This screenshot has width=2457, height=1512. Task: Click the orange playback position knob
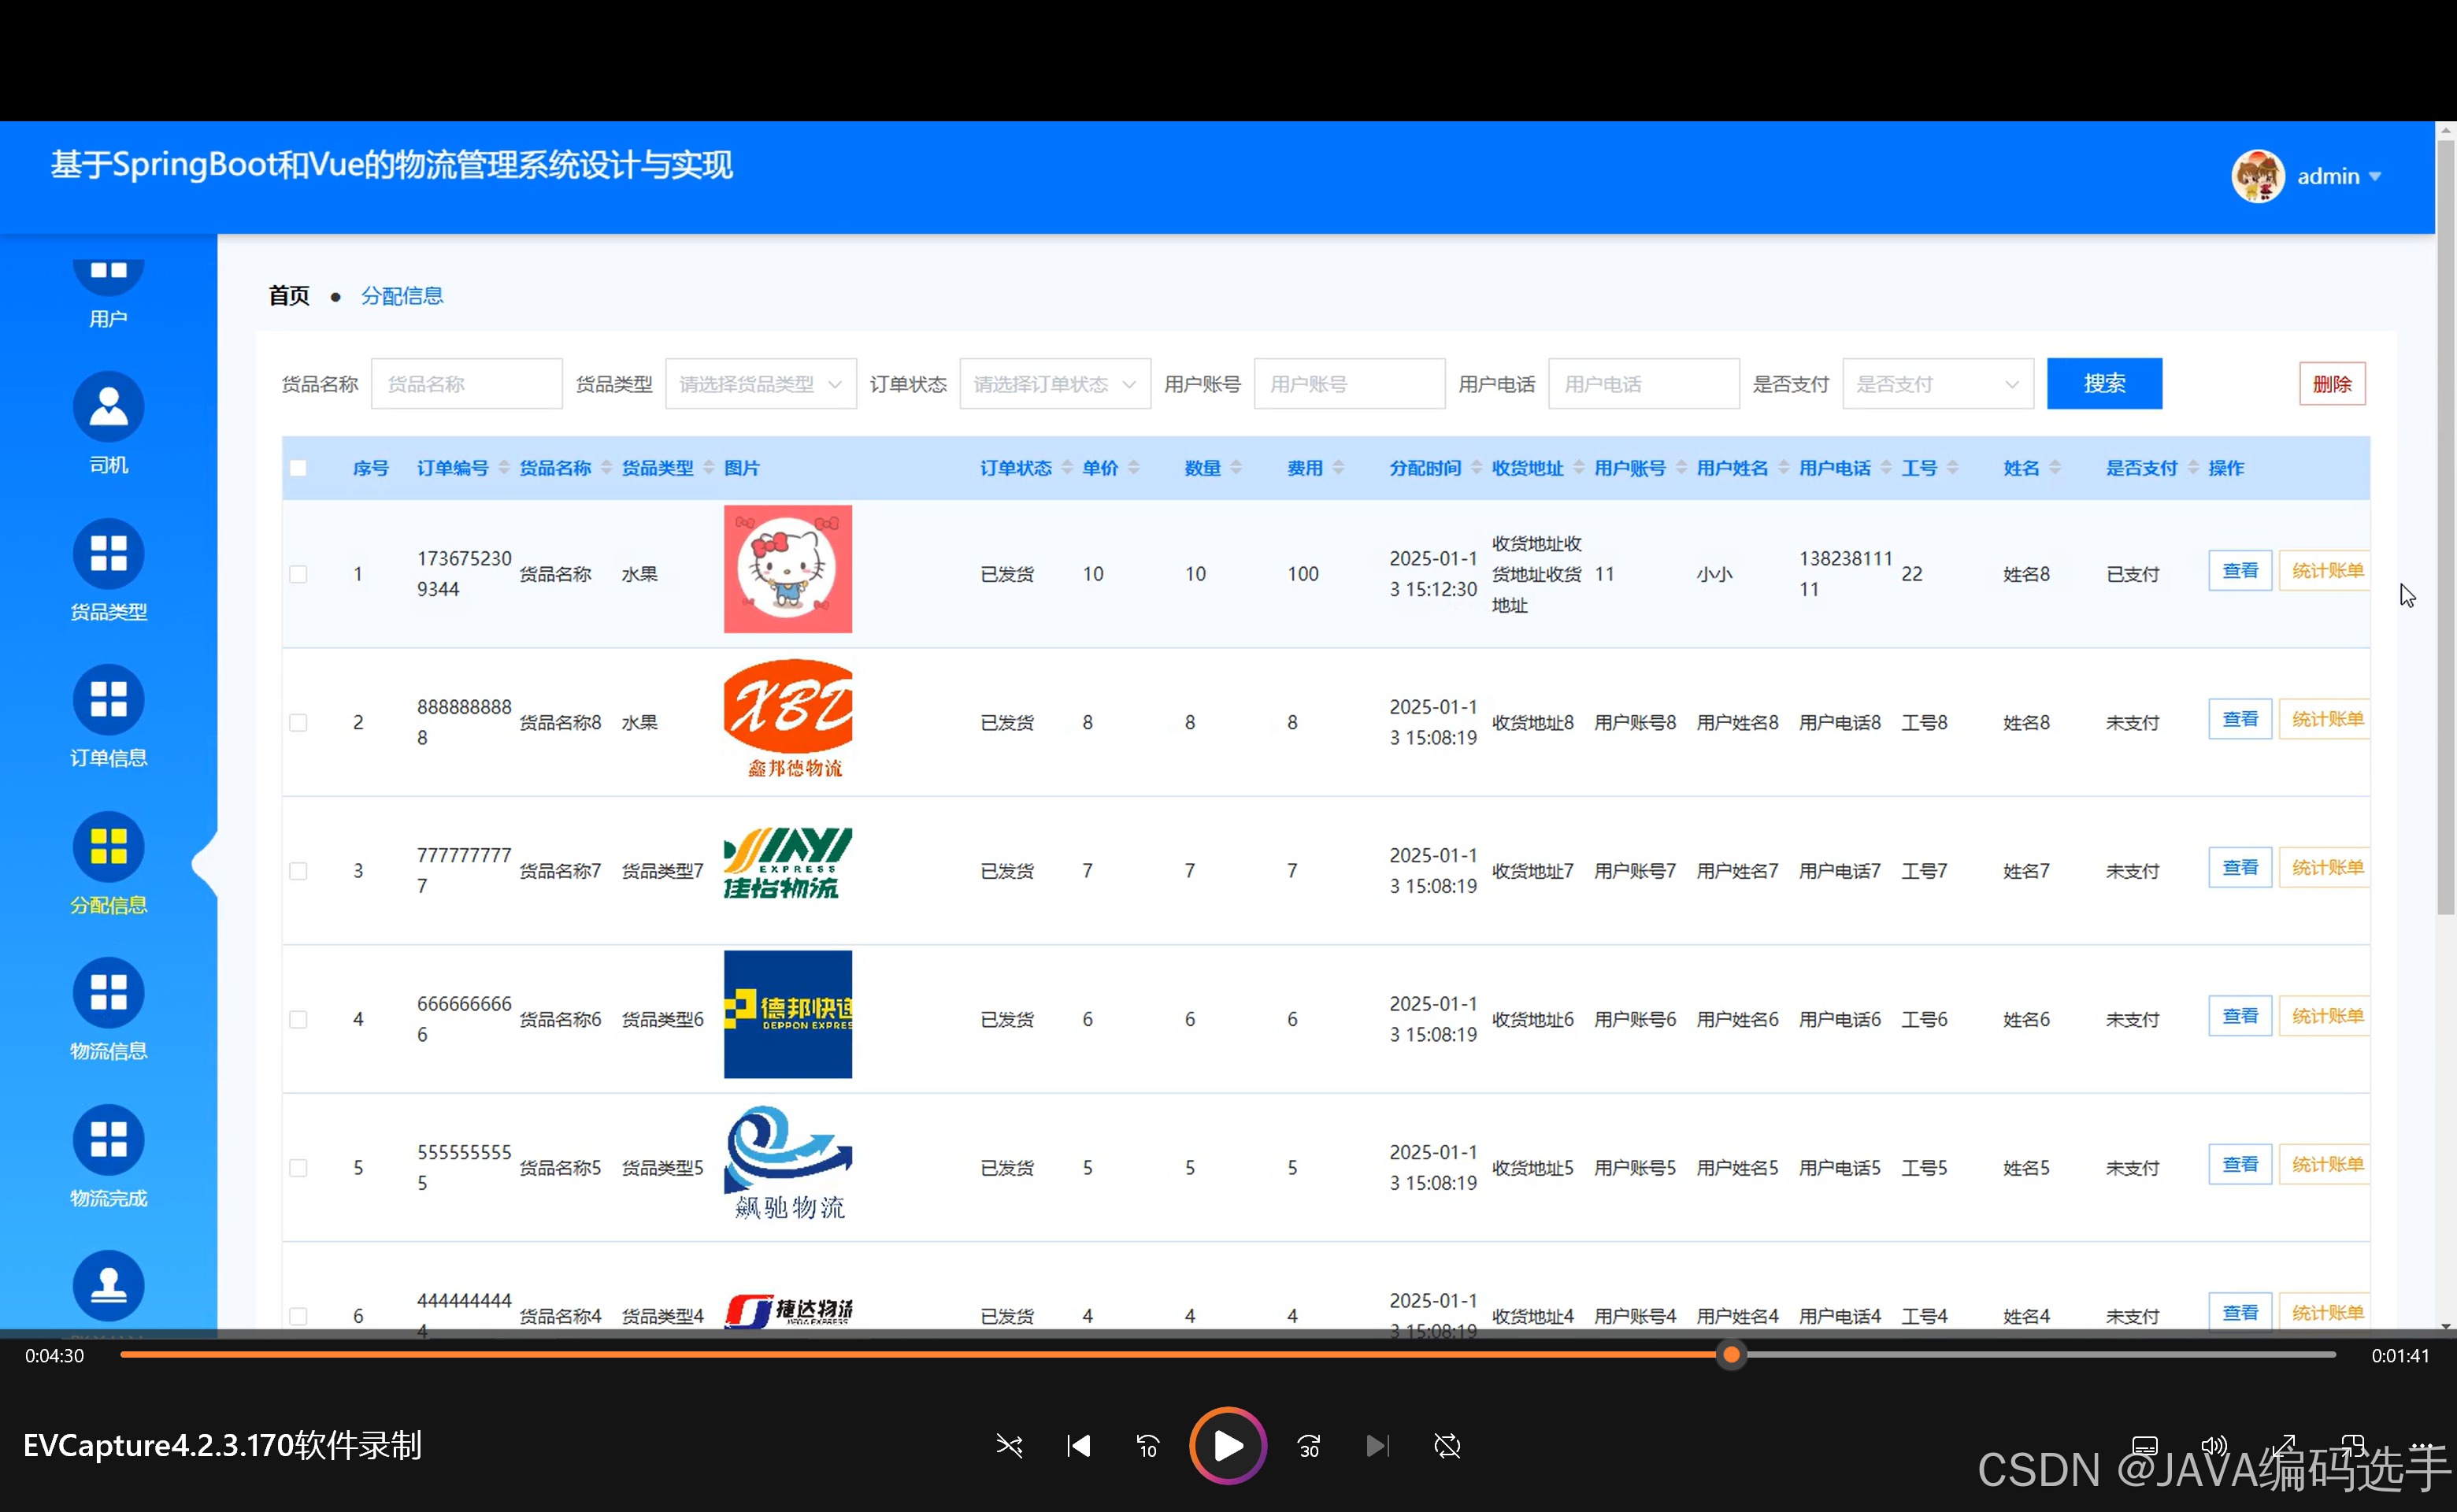point(1731,1355)
